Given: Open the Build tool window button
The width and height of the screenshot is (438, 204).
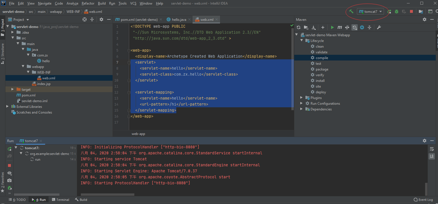Looking at the screenshot, I should click(x=81, y=200).
